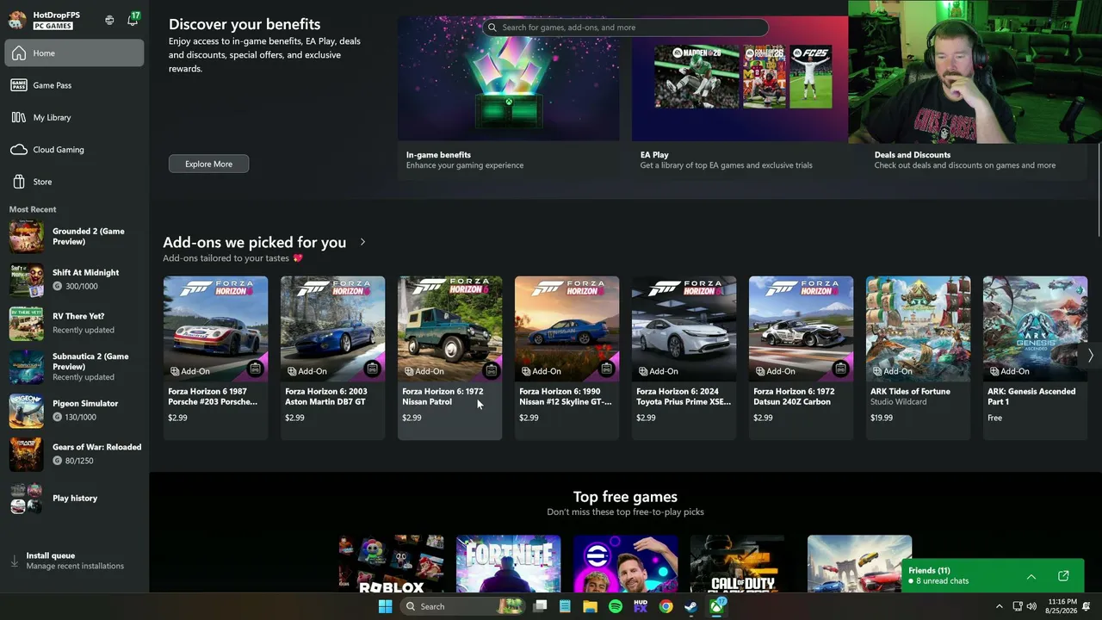The height and width of the screenshot is (620, 1102).
Task: Click the 'Top free games' heading
Action: coord(625,497)
